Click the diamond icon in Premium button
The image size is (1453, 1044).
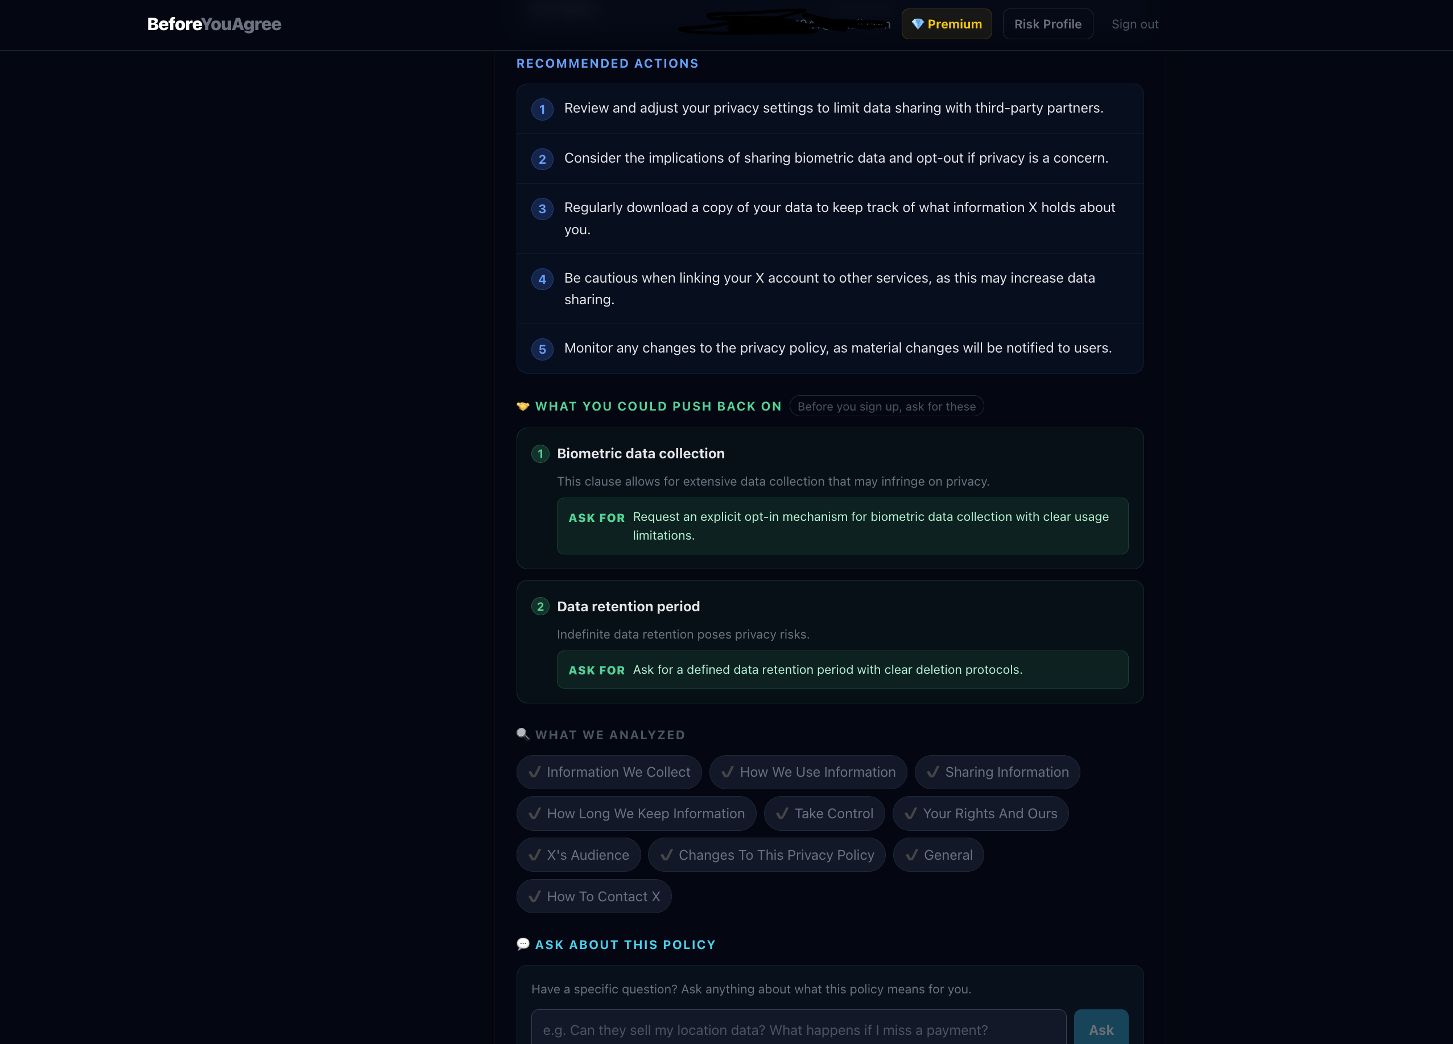coord(918,24)
